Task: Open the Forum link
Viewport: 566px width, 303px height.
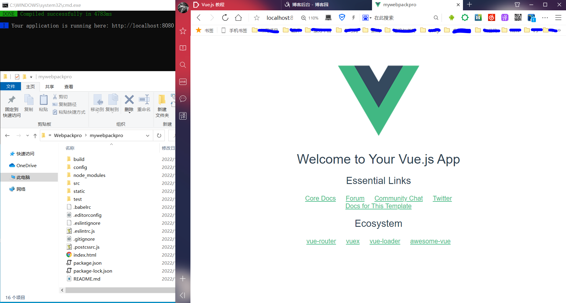Action: click(355, 198)
